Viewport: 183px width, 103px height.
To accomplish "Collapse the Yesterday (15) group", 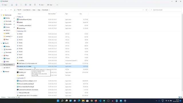I will click(x=16, y=31).
